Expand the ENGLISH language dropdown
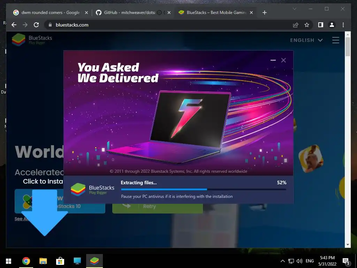 pos(306,40)
